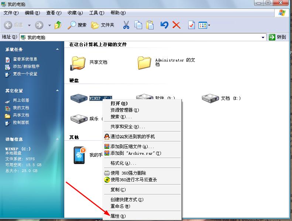Click the Cut scissors icon in toolbar
The height and width of the screenshot is (221, 292).
point(126,25)
